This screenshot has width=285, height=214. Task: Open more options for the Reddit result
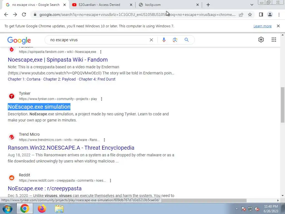(x=110, y=181)
